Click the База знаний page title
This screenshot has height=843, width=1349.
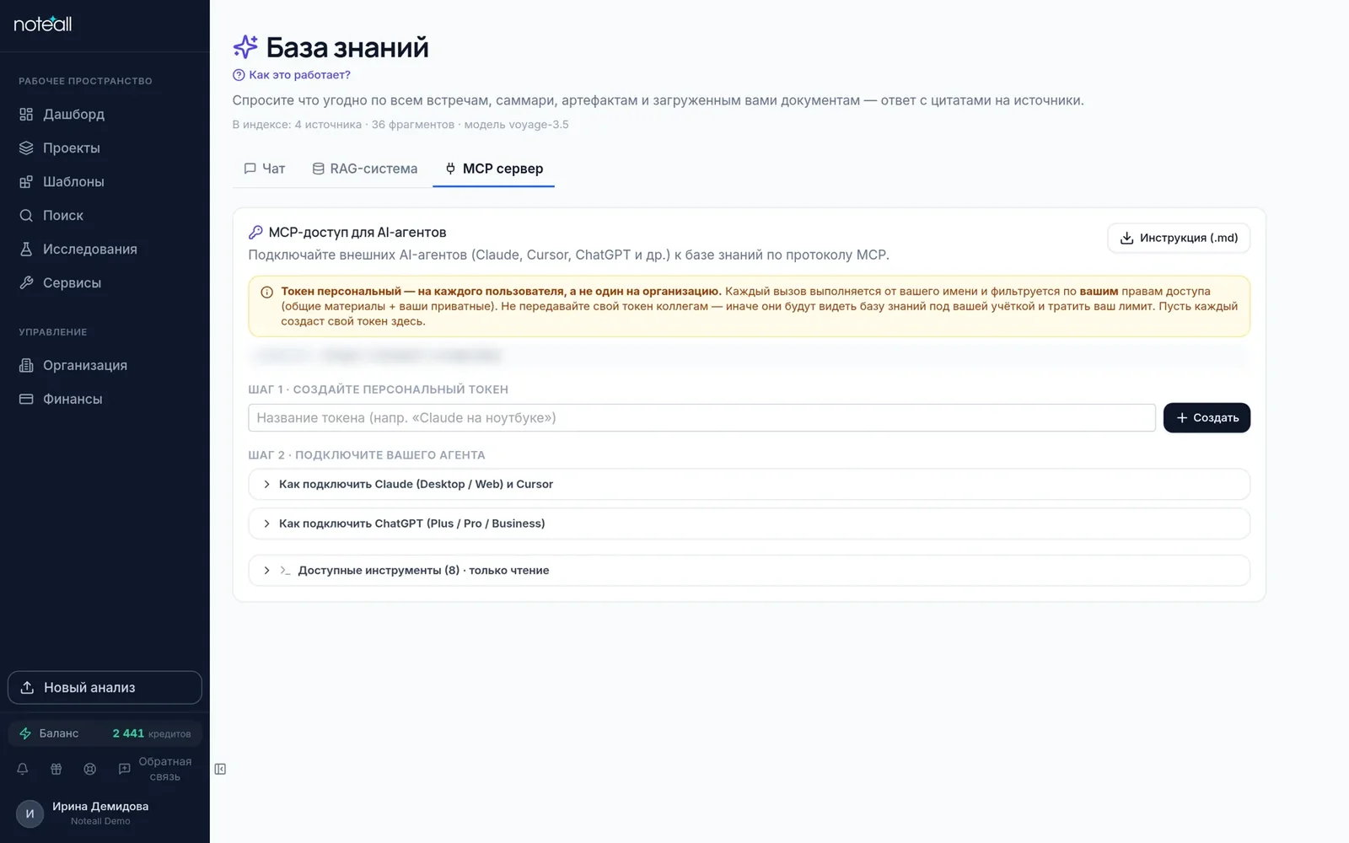coord(347,47)
